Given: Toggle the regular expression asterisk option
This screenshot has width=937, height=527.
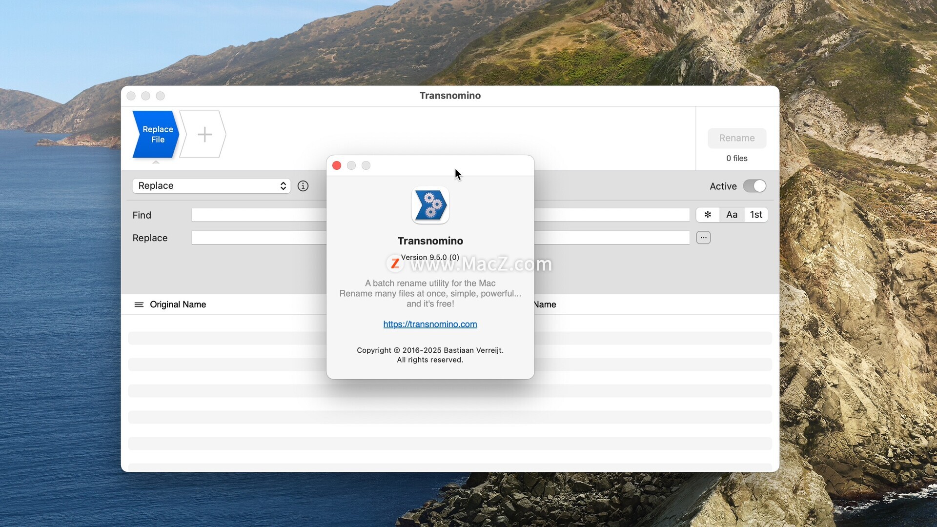Looking at the screenshot, I should [x=708, y=215].
